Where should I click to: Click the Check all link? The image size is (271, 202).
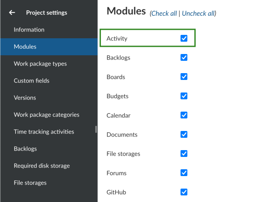tap(164, 14)
